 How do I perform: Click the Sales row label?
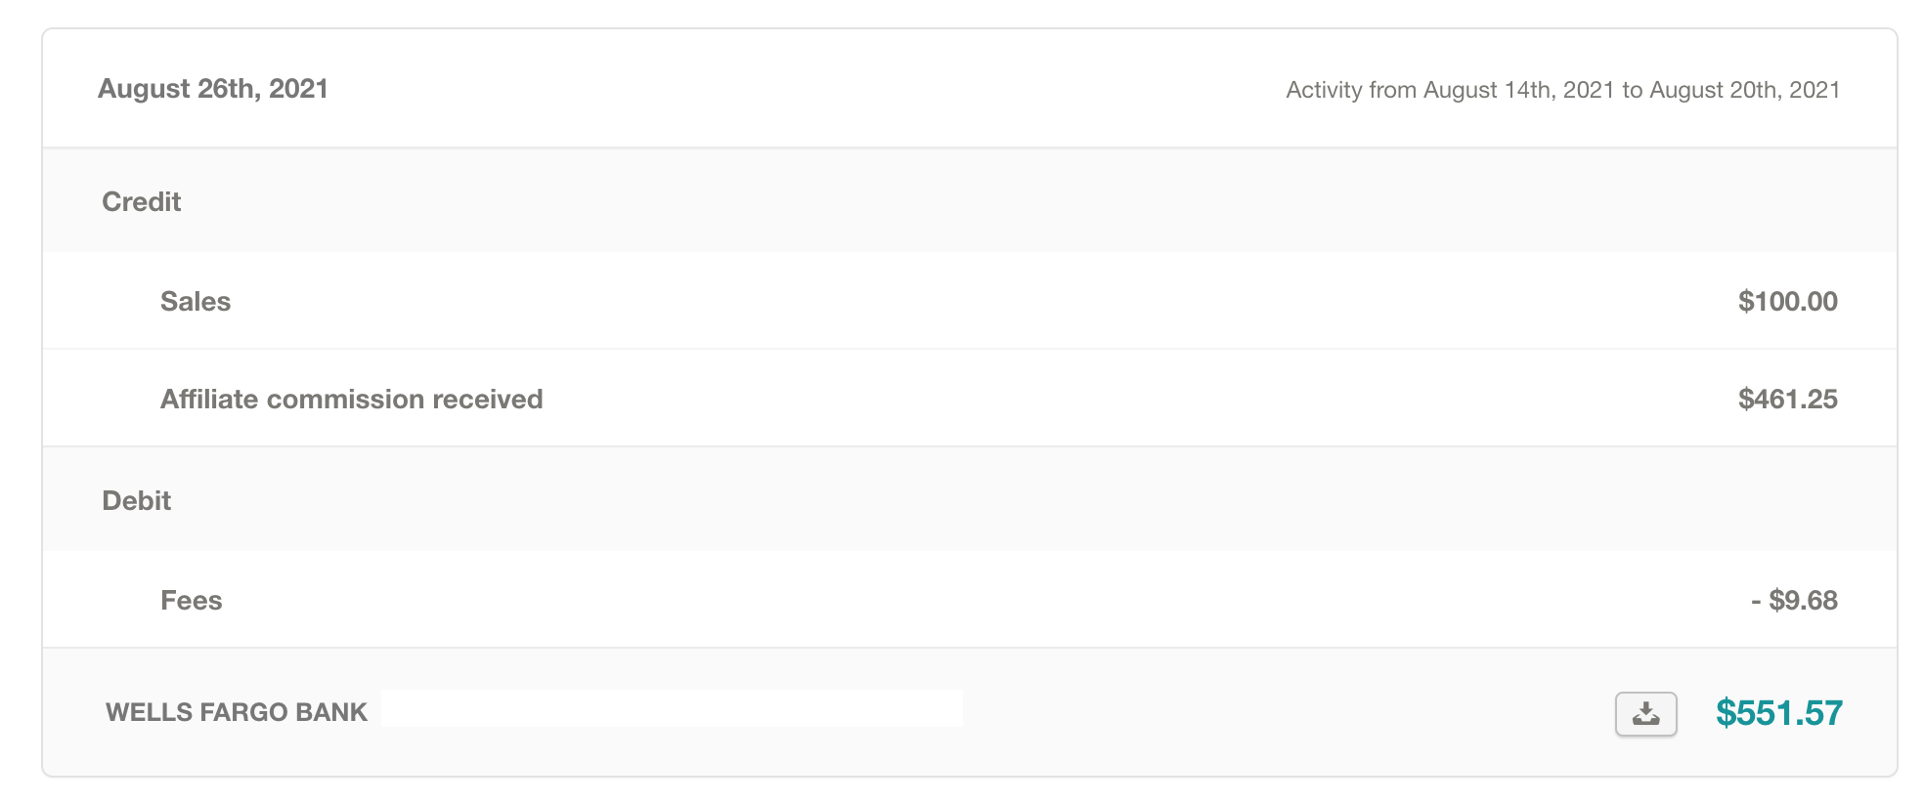click(196, 302)
